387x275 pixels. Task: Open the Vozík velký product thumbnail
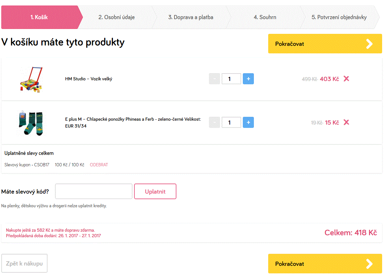point(31,79)
